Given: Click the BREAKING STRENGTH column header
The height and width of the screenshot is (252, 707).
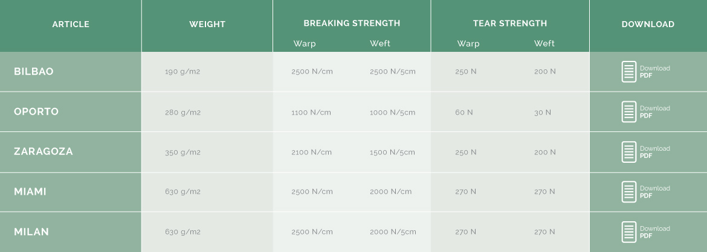Looking at the screenshot, I should tap(352, 23).
